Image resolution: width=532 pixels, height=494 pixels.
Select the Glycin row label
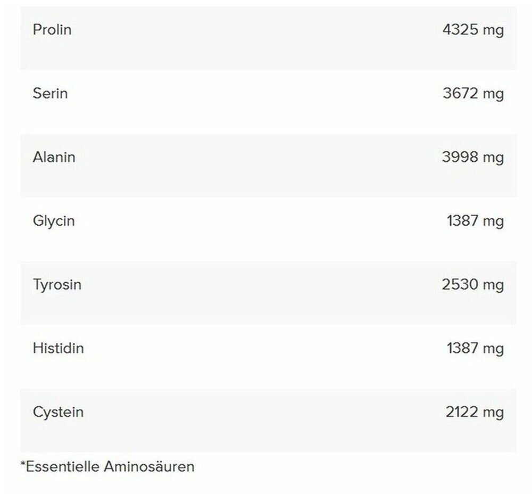click(53, 221)
